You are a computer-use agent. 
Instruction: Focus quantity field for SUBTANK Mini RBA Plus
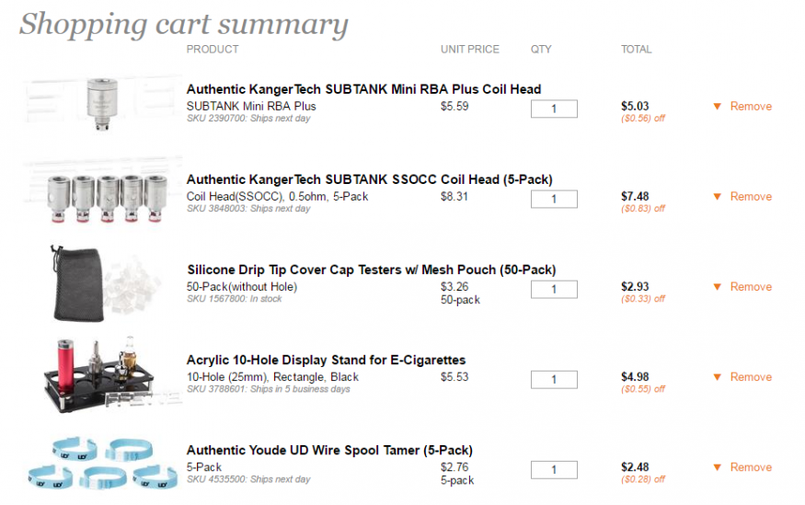(x=554, y=109)
